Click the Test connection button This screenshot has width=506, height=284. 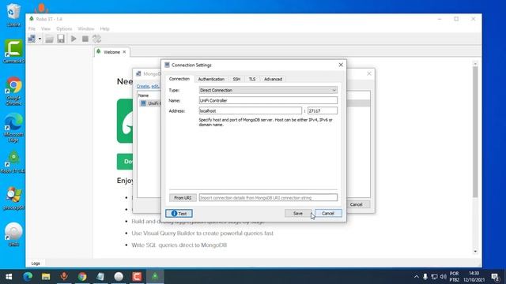tap(179, 214)
